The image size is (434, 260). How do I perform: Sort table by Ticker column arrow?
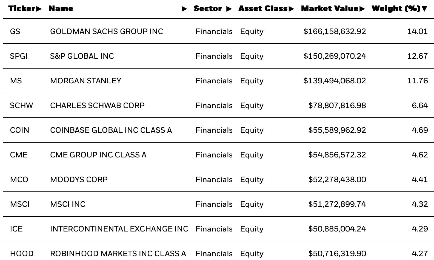coord(39,9)
